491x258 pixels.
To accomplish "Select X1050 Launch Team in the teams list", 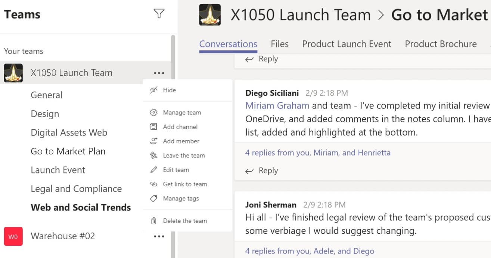I will tap(71, 73).
